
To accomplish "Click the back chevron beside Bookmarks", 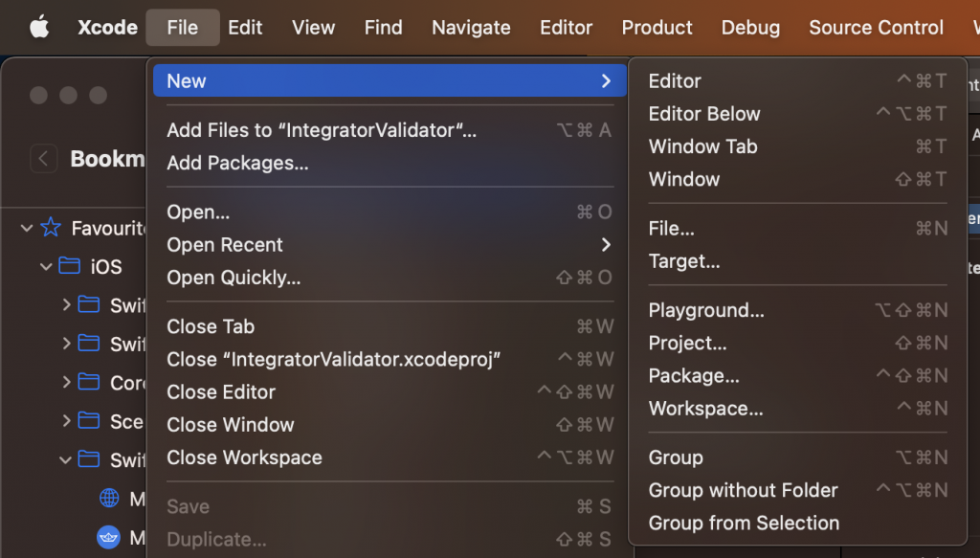I will point(43,159).
